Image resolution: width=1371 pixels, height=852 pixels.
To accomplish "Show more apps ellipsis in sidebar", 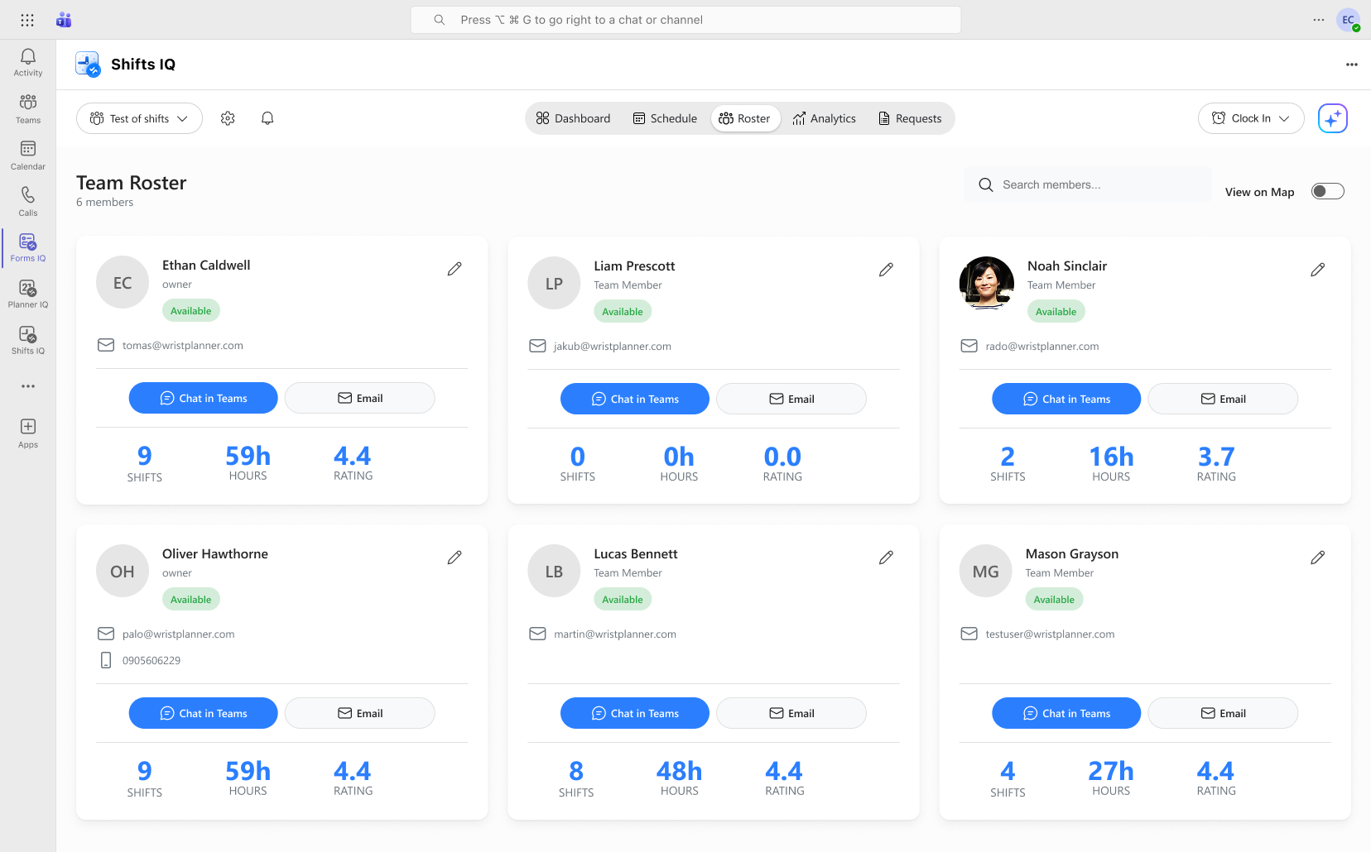I will tap(28, 386).
